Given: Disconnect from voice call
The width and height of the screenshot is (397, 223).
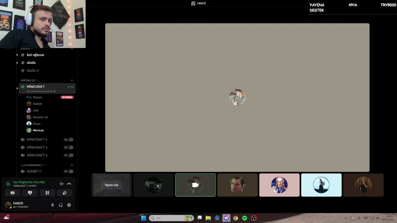Looking at the screenshot, I should pyautogui.click(x=69, y=184).
